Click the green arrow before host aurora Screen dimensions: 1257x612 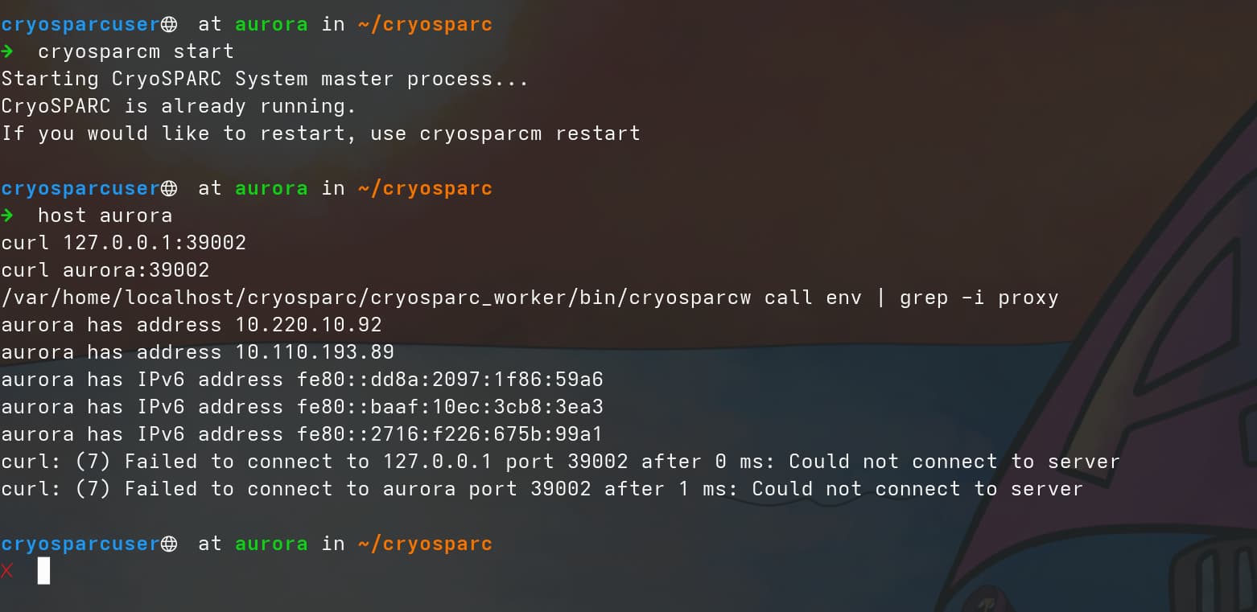click(7, 216)
